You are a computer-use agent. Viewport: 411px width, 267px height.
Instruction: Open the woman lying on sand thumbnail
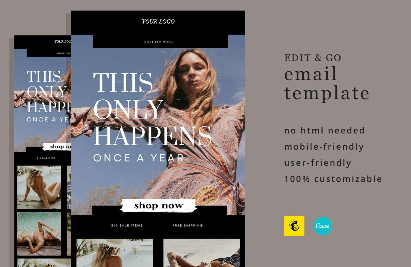click(x=202, y=253)
